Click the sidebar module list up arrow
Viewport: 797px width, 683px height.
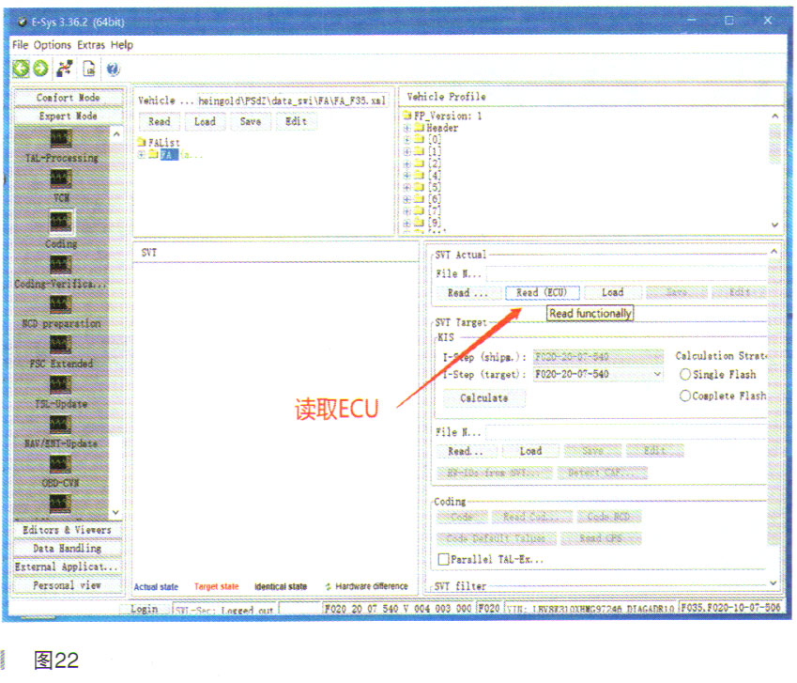[116, 134]
